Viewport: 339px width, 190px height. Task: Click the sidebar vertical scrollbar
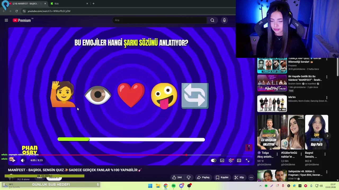click(x=337, y=66)
